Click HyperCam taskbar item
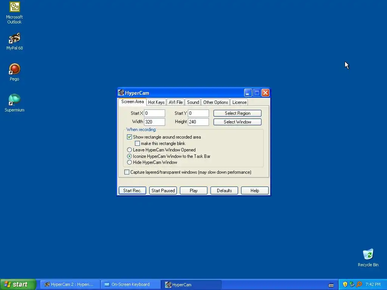Image resolution: width=387 pixels, height=290 pixels. [x=191, y=285]
